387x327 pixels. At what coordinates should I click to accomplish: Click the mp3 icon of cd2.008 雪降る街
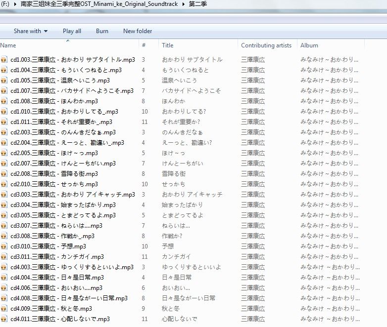pos(4,174)
